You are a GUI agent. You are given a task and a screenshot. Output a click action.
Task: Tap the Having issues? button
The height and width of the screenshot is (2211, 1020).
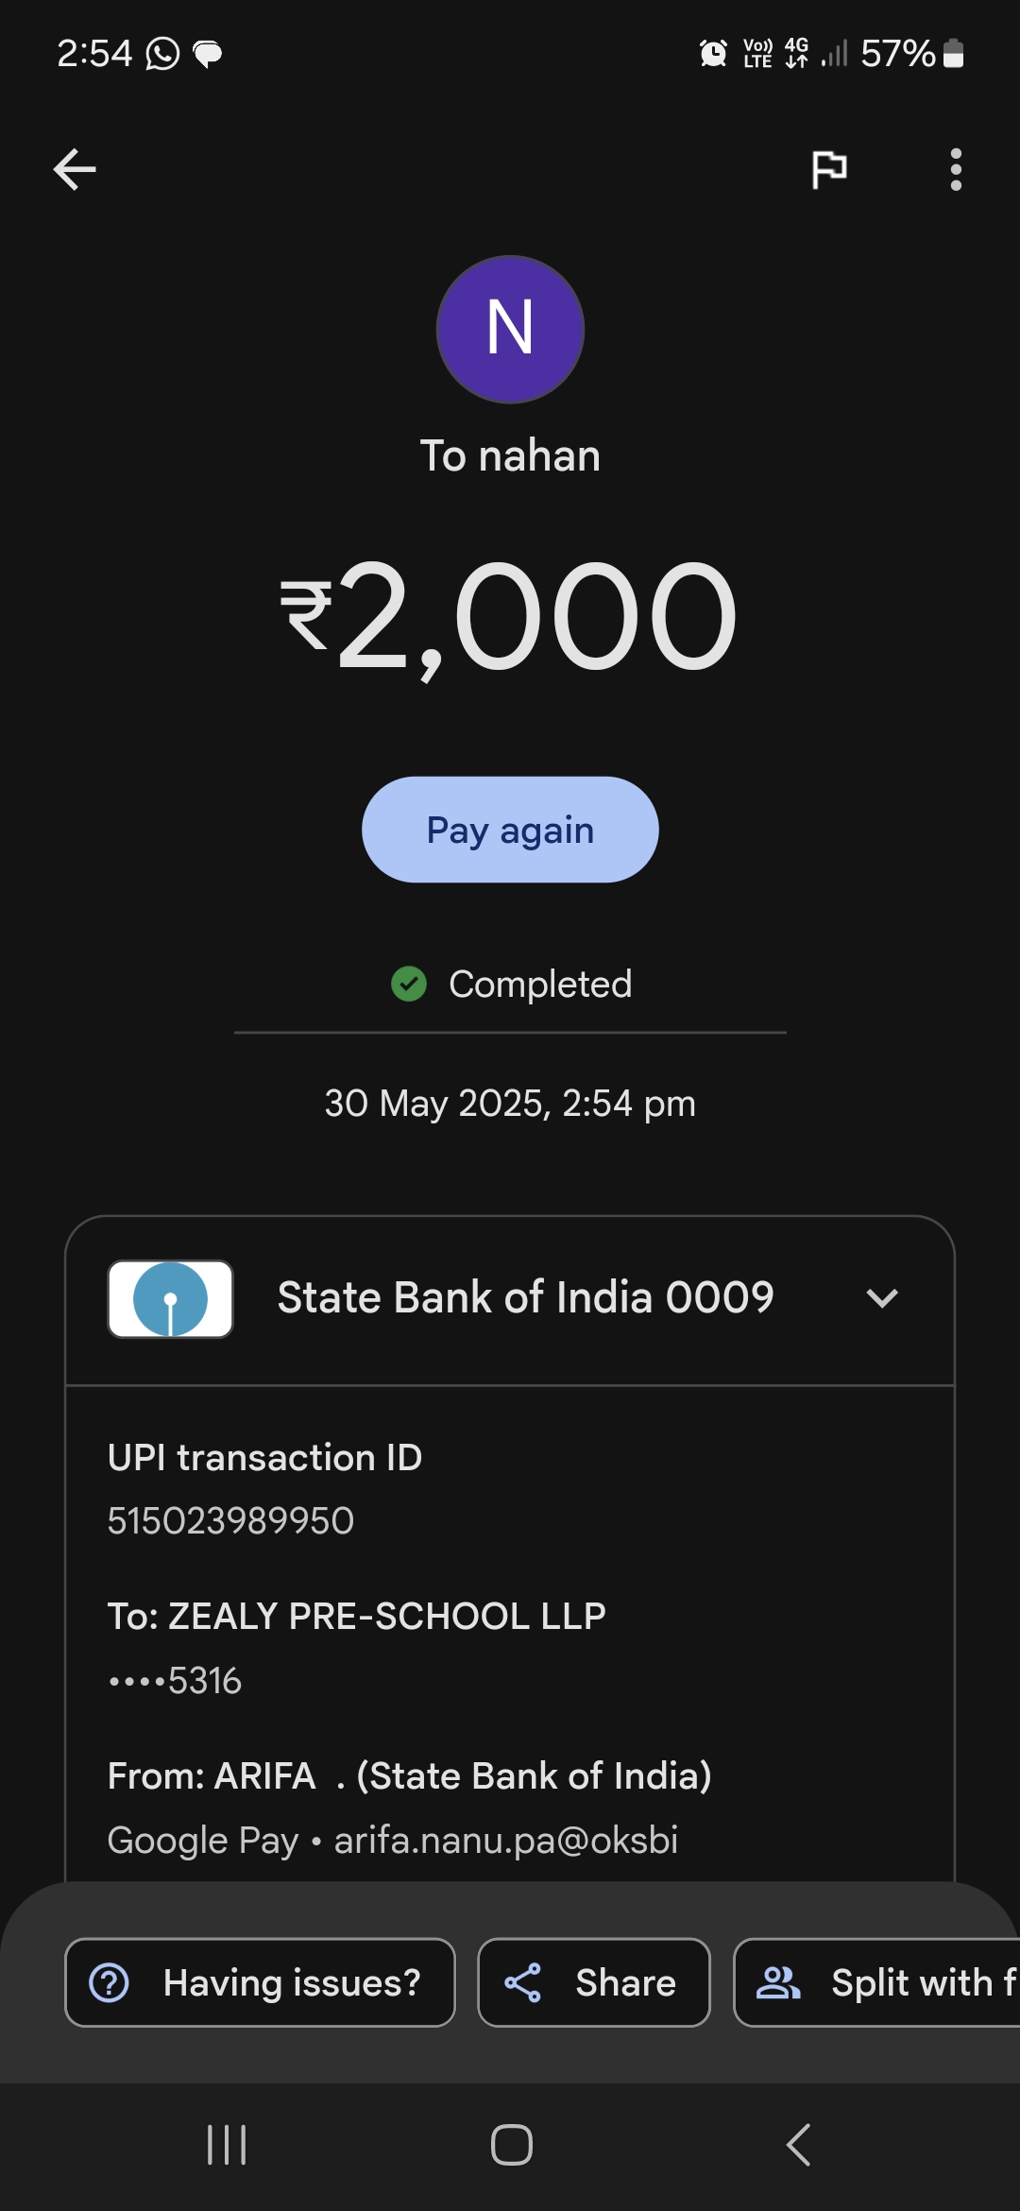click(x=260, y=1982)
